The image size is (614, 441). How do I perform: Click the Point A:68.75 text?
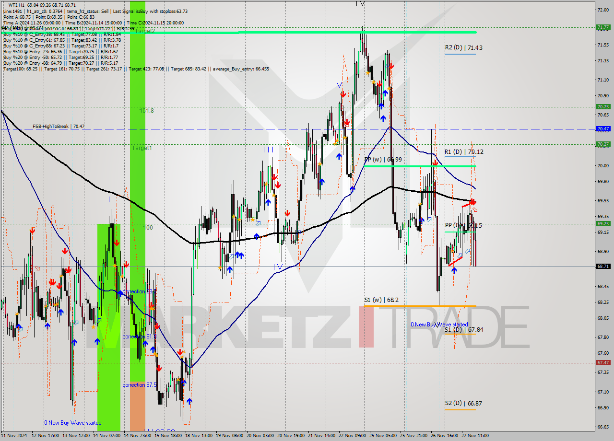pyautogui.click(x=17, y=17)
